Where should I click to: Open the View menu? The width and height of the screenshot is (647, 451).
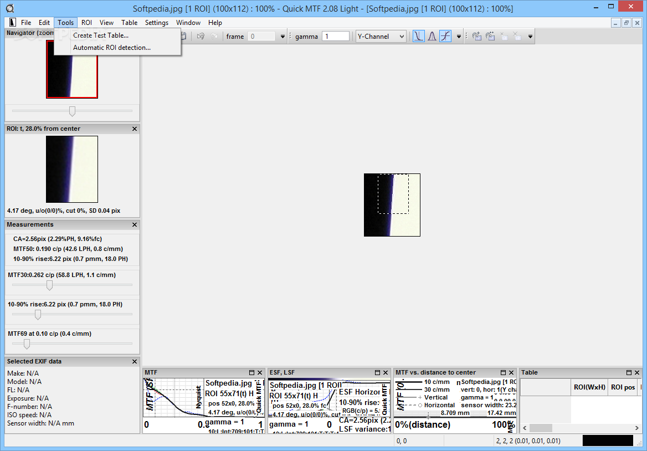coord(106,23)
